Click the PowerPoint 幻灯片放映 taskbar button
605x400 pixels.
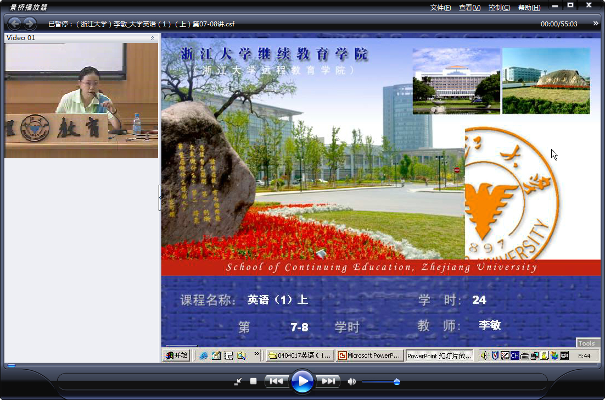439,355
